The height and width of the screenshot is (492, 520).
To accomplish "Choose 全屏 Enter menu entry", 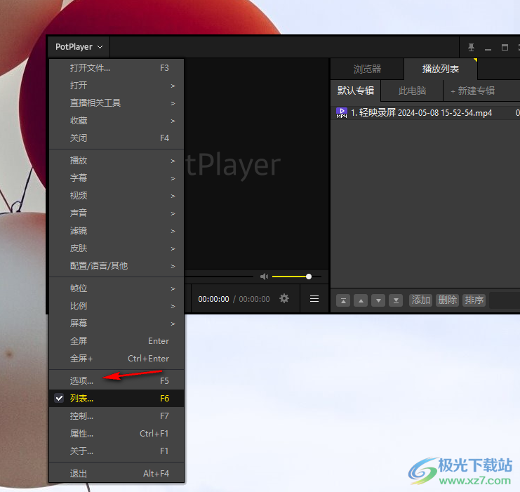I will tap(116, 341).
